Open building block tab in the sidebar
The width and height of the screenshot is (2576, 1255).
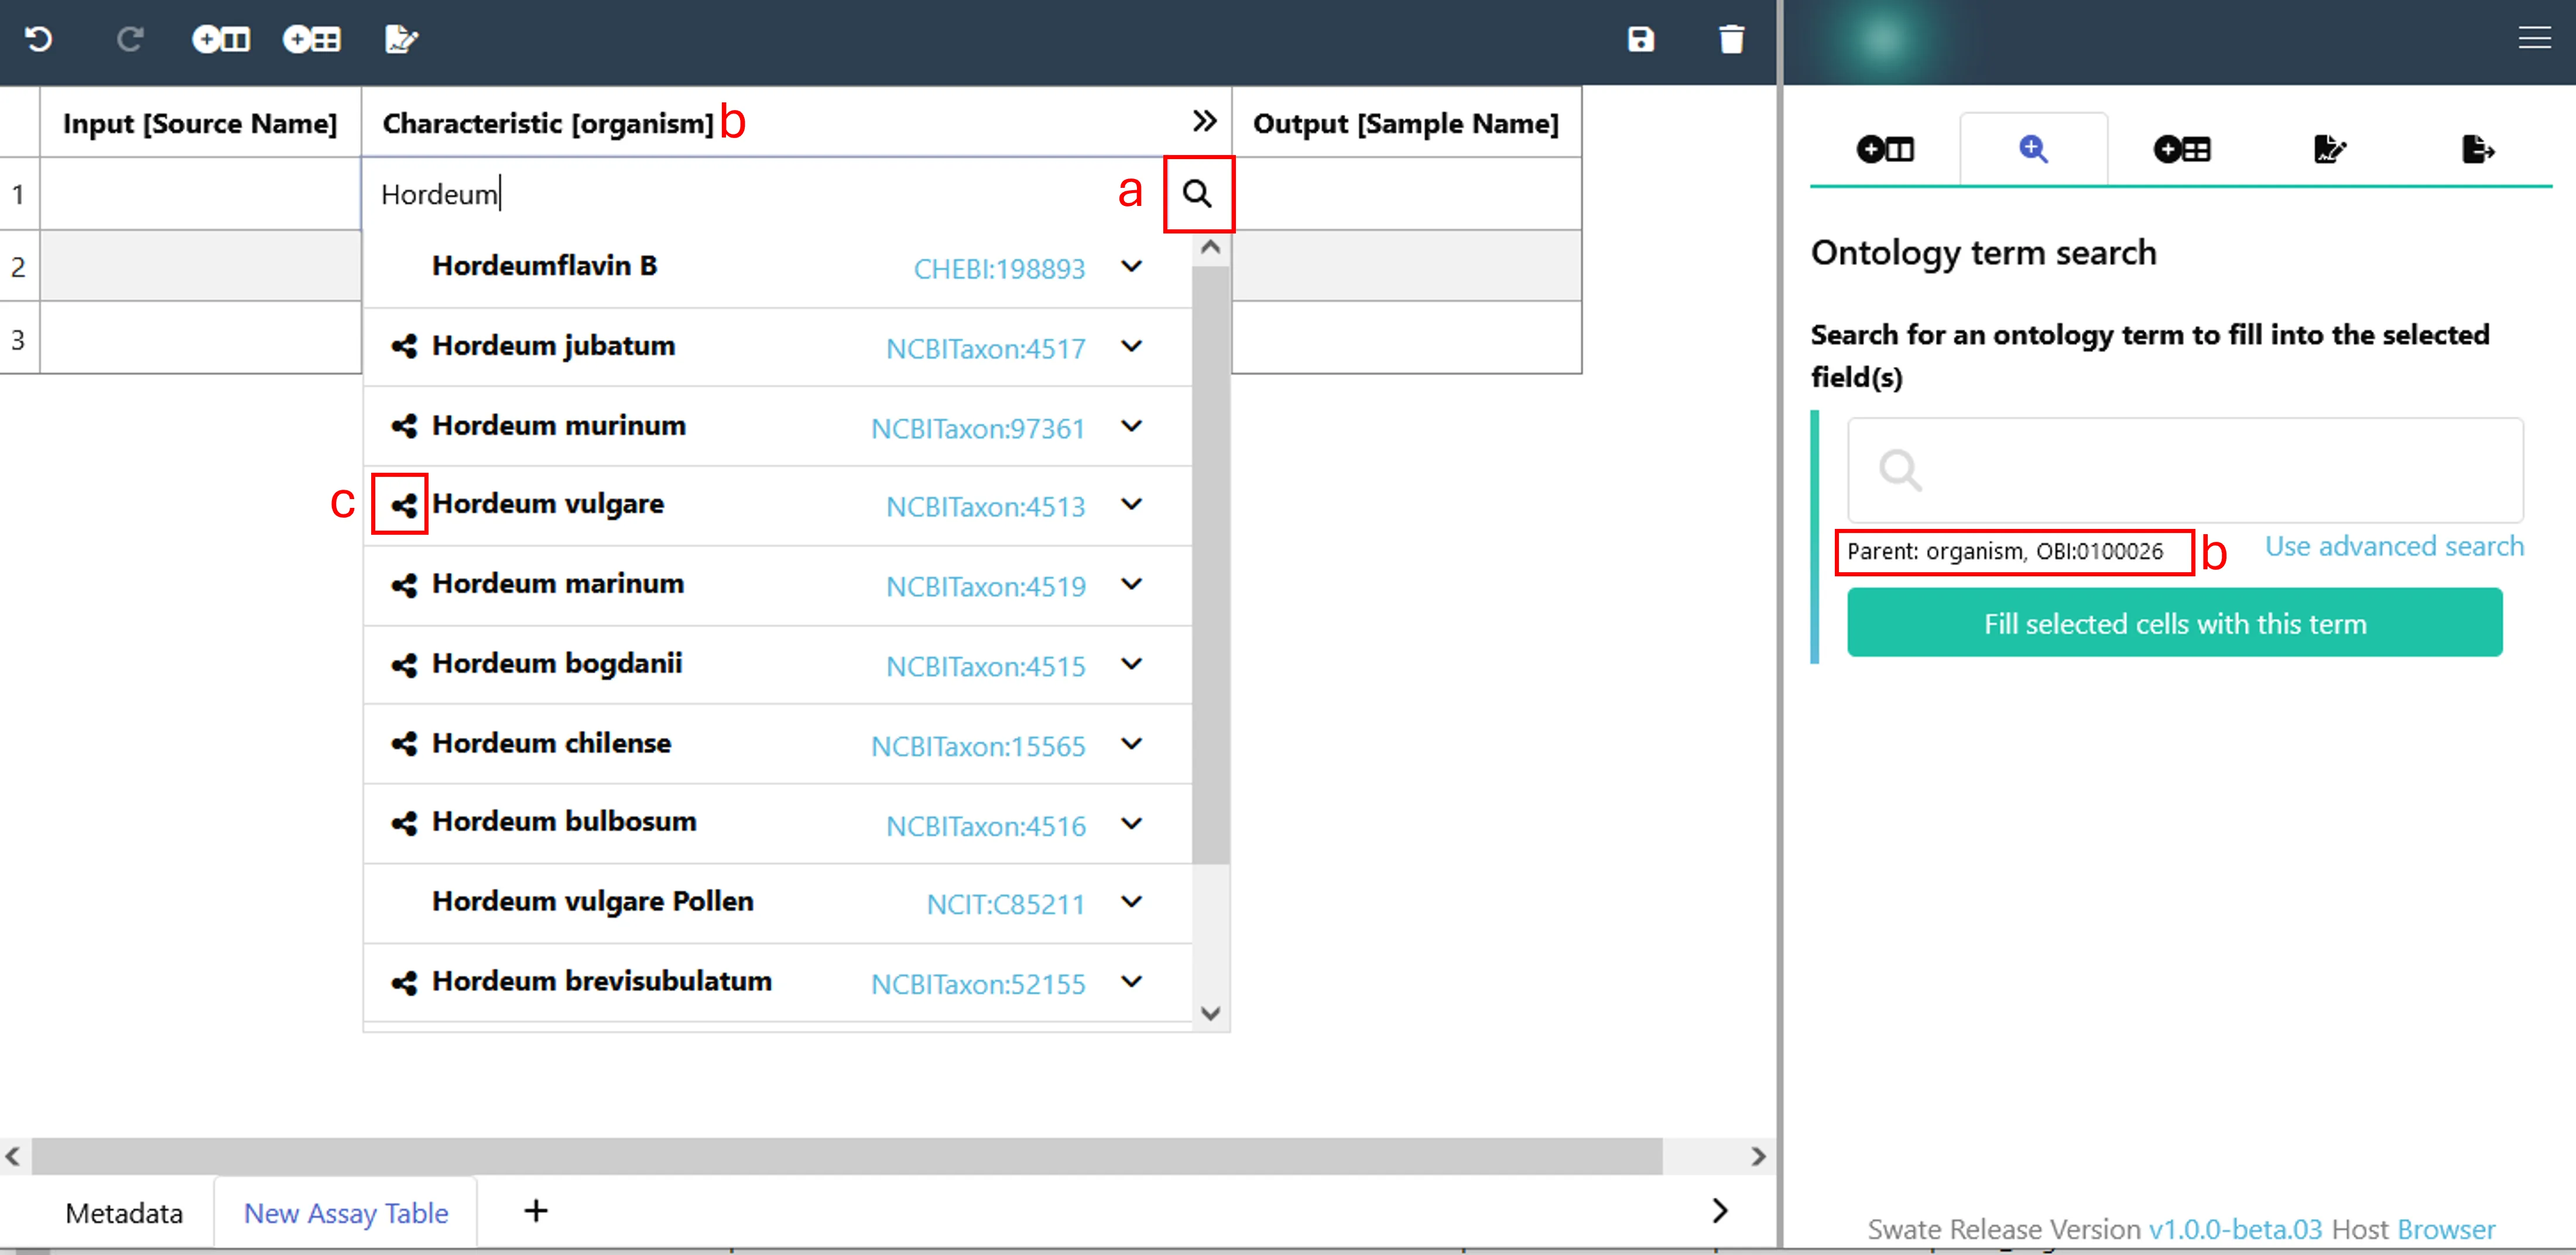pos(1885,150)
